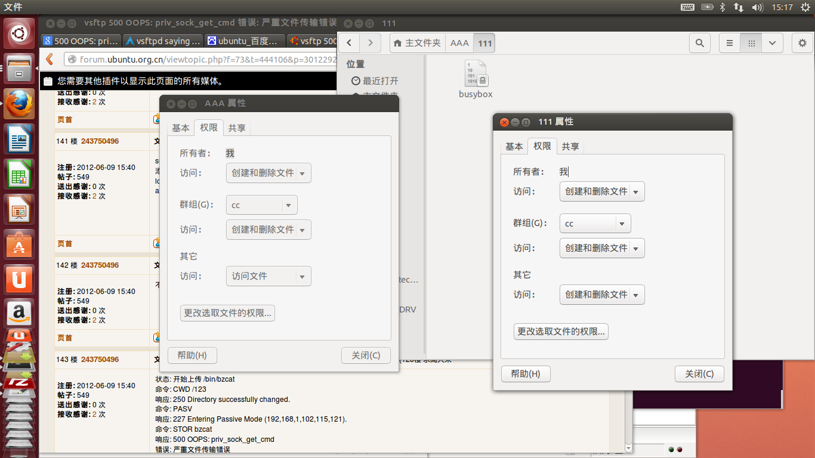Expand file manager view options chevron
815x458 pixels.
(773, 43)
